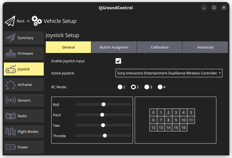Click the Roll axis slider handle
This screenshot has width=232, height=158.
[x=103, y=104]
